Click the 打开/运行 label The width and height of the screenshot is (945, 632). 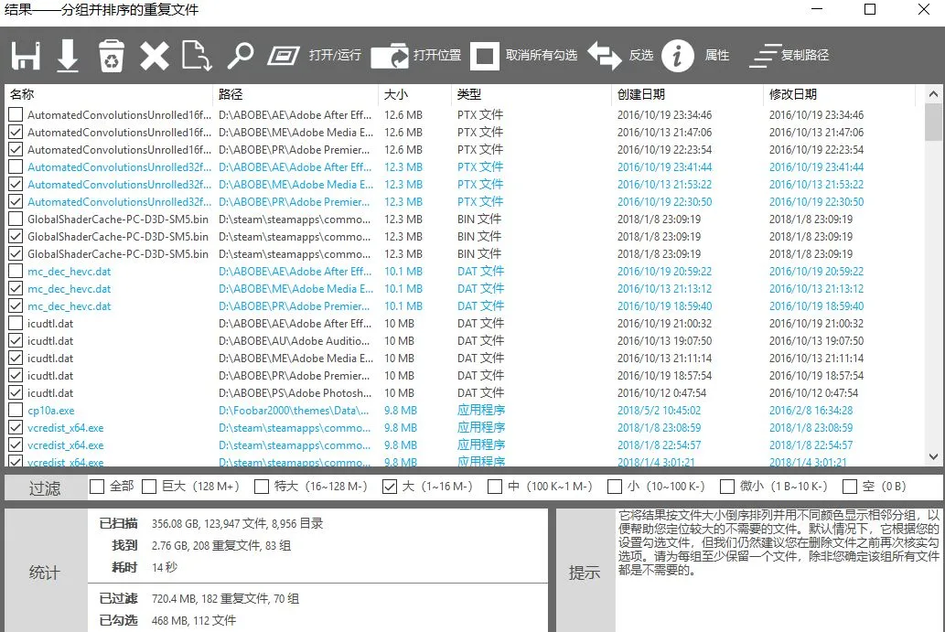pos(335,56)
